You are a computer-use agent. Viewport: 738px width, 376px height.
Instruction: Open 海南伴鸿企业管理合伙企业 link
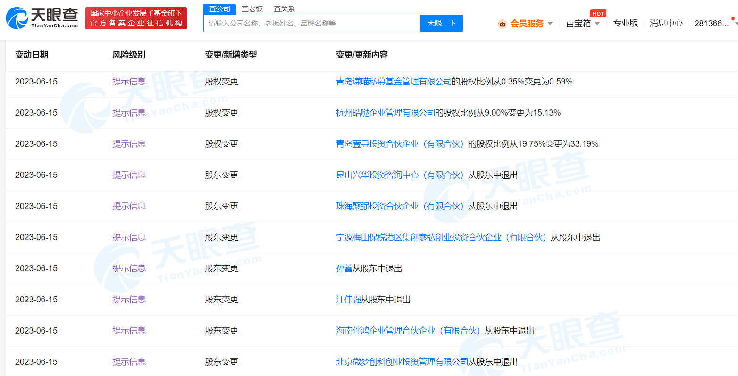tap(408, 331)
